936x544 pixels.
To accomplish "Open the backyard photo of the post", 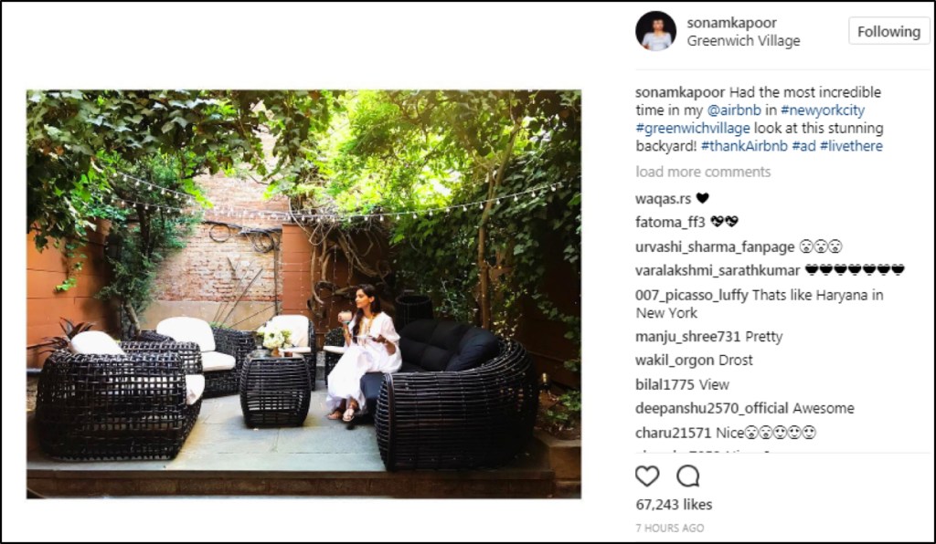I will click(303, 294).
